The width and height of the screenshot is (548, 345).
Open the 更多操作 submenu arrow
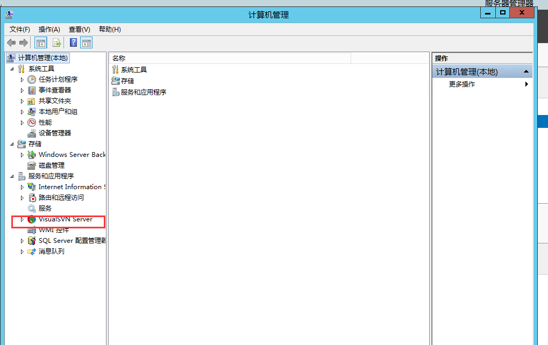coord(526,84)
